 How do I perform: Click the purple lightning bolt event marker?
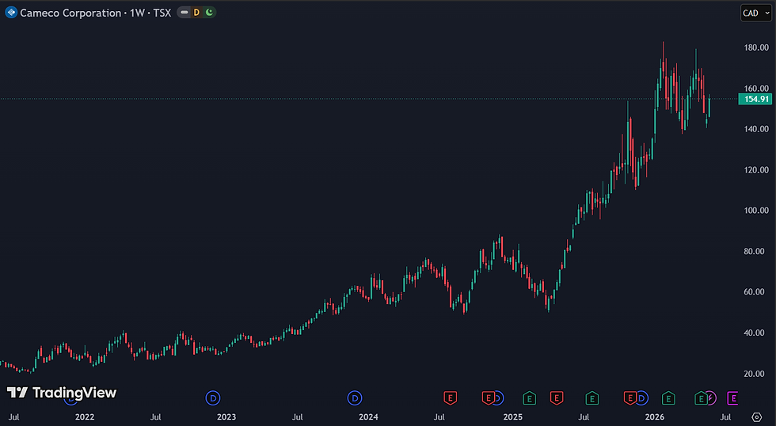tap(711, 397)
